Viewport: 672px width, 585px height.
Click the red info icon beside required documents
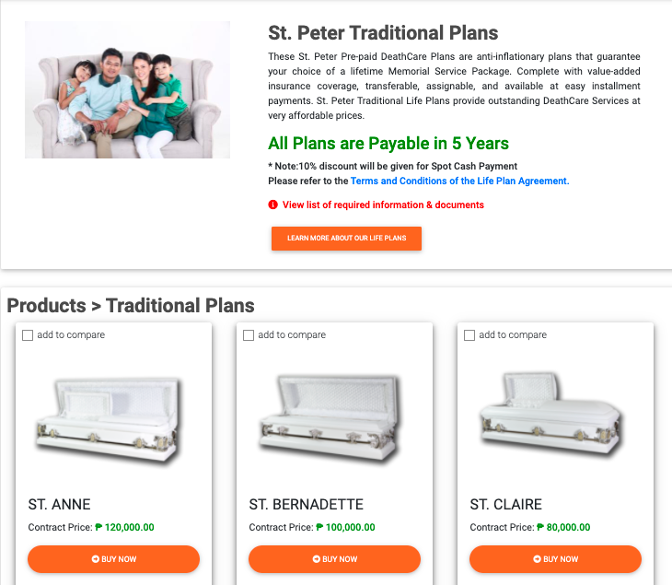273,205
